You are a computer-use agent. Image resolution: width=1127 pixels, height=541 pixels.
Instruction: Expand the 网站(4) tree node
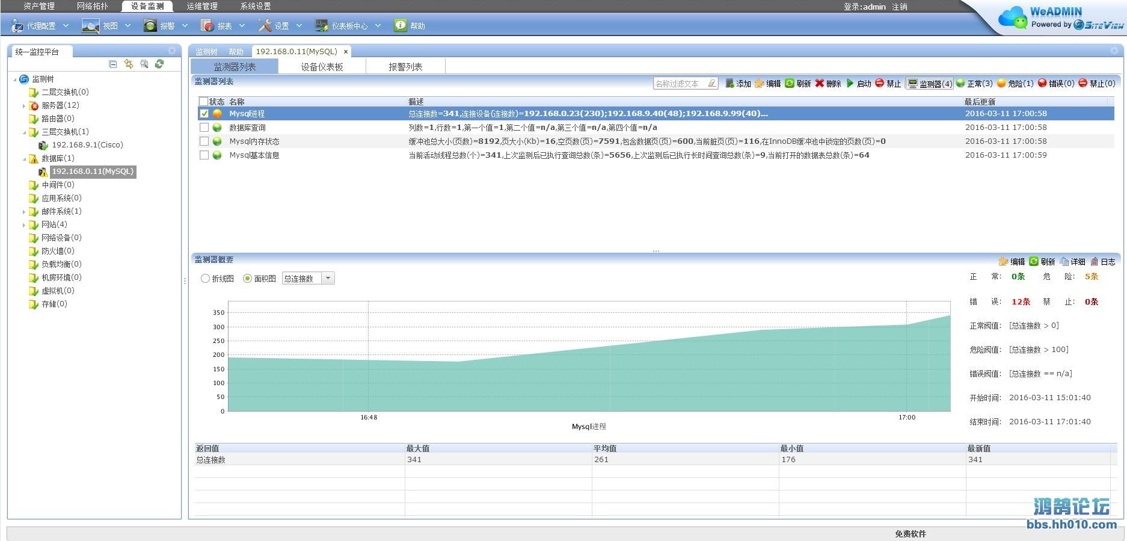pos(24,225)
